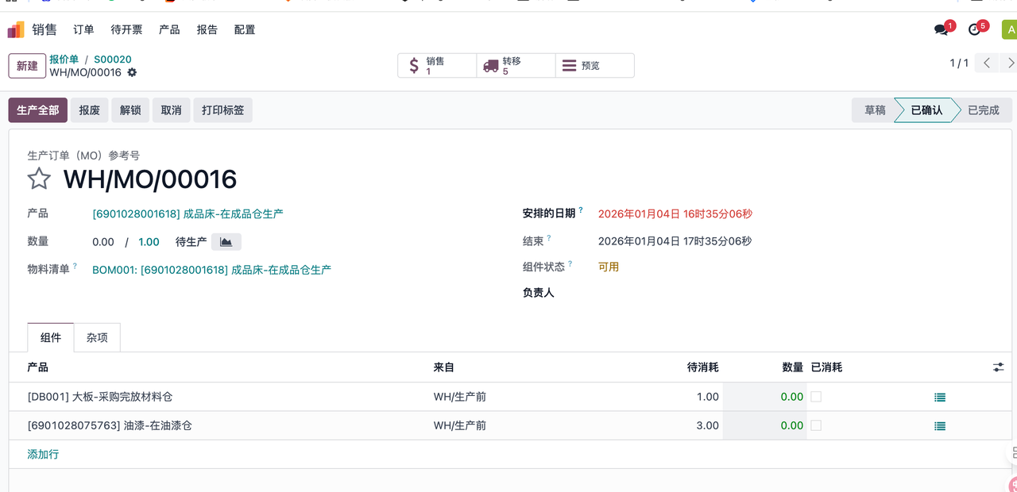Edit the quantity 0.00 produced field
The image size is (1017, 492).
coord(103,242)
